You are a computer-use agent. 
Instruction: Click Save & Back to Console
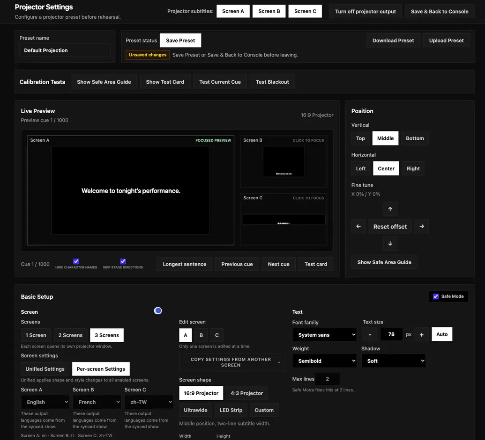click(440, 11)
